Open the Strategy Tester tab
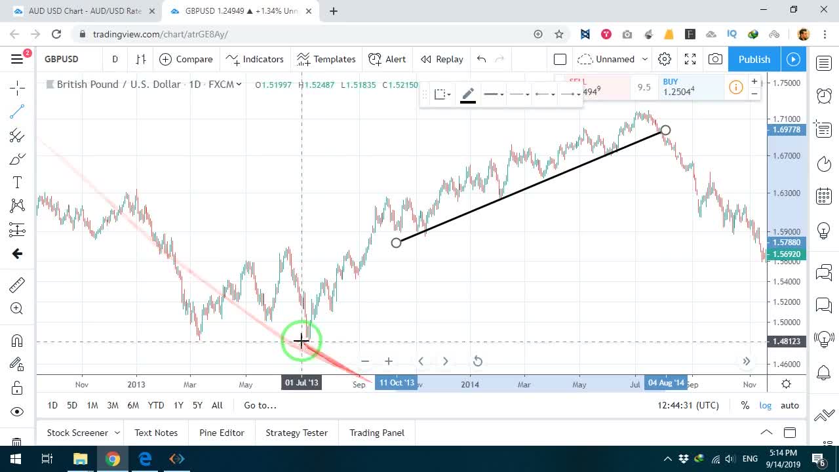The height and width of the screenshot is (472, 839). 296,433
